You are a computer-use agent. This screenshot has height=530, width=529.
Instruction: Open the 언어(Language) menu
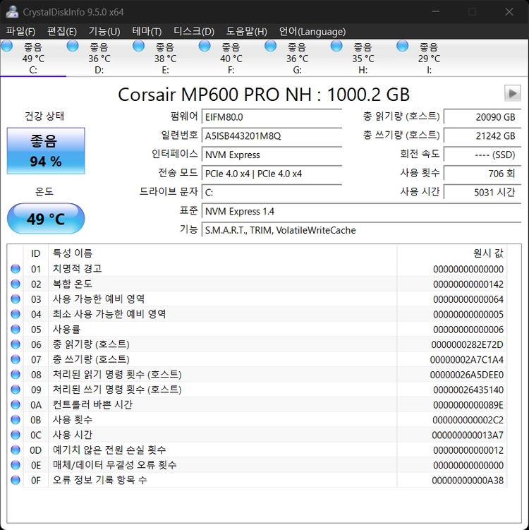tap(312, 32)
